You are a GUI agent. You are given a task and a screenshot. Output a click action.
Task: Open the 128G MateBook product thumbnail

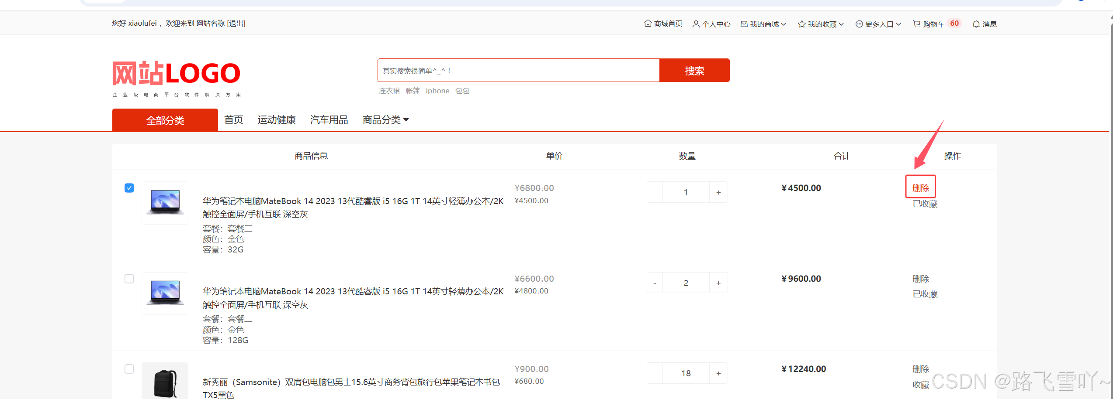(x=165, y=293)
